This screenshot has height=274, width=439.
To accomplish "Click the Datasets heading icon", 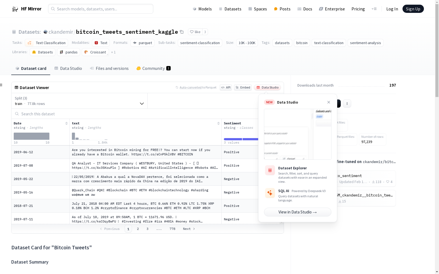I will (x=14, y=32).
